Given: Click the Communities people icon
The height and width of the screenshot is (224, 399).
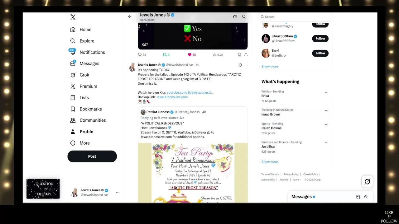Looking at the screenshot, I should tap(73, 120).
